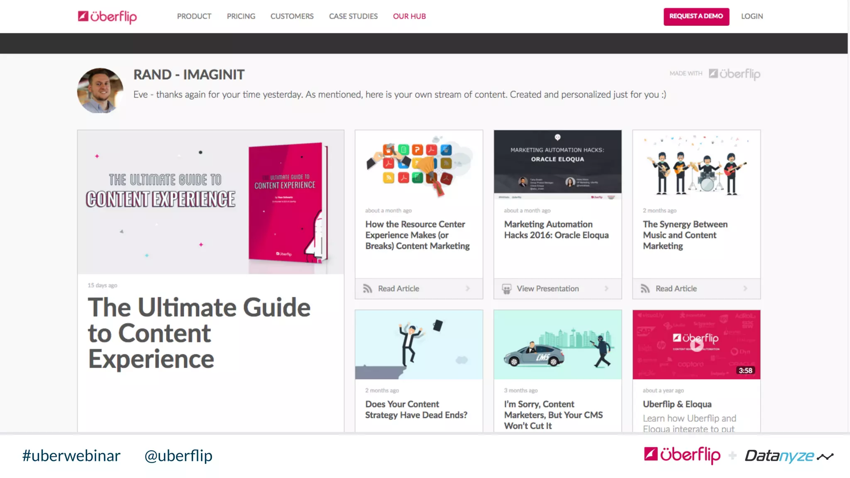Open the CUSTOMERS nav link
850x478 pixels.
[x=292, y=16]
